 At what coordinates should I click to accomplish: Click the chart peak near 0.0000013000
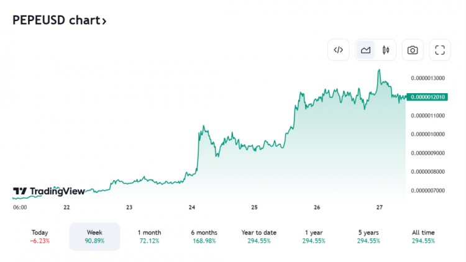[379, 70]
